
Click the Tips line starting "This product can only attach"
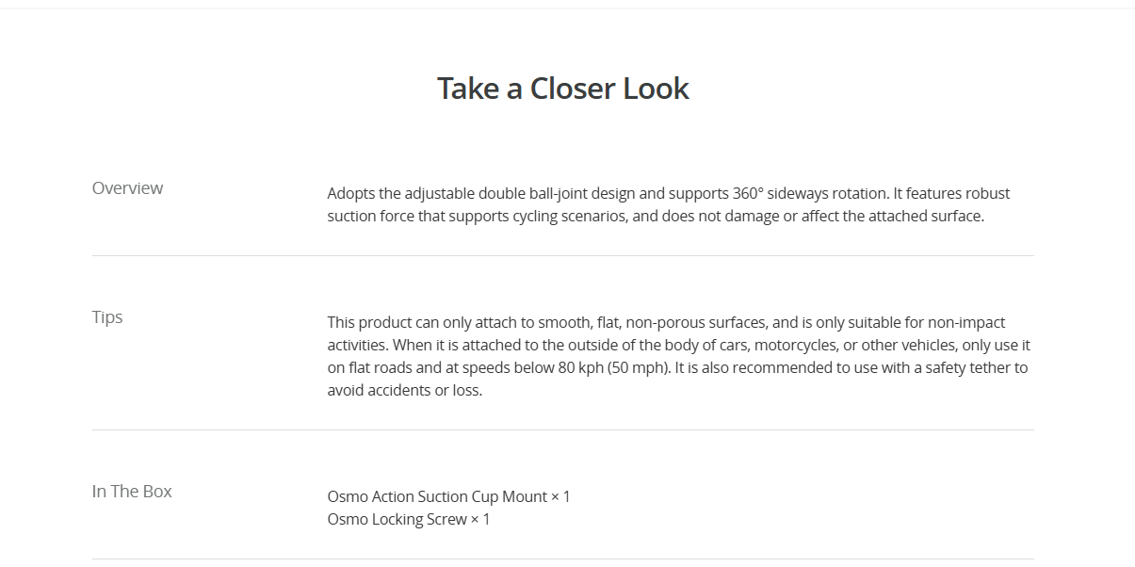click(667, 322)
